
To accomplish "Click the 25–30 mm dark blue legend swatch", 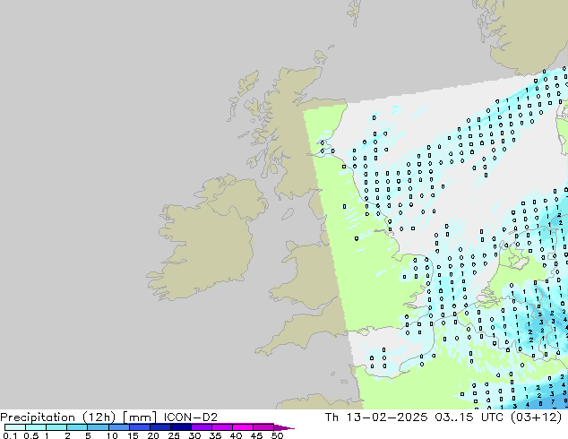I will (181, 427).
